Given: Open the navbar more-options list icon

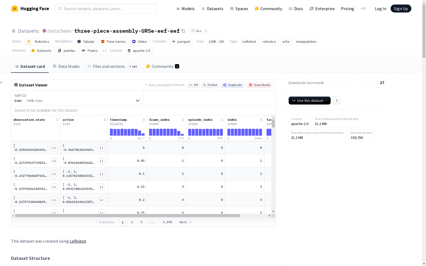Looking at the screenshot, I should tap(363, 9).
